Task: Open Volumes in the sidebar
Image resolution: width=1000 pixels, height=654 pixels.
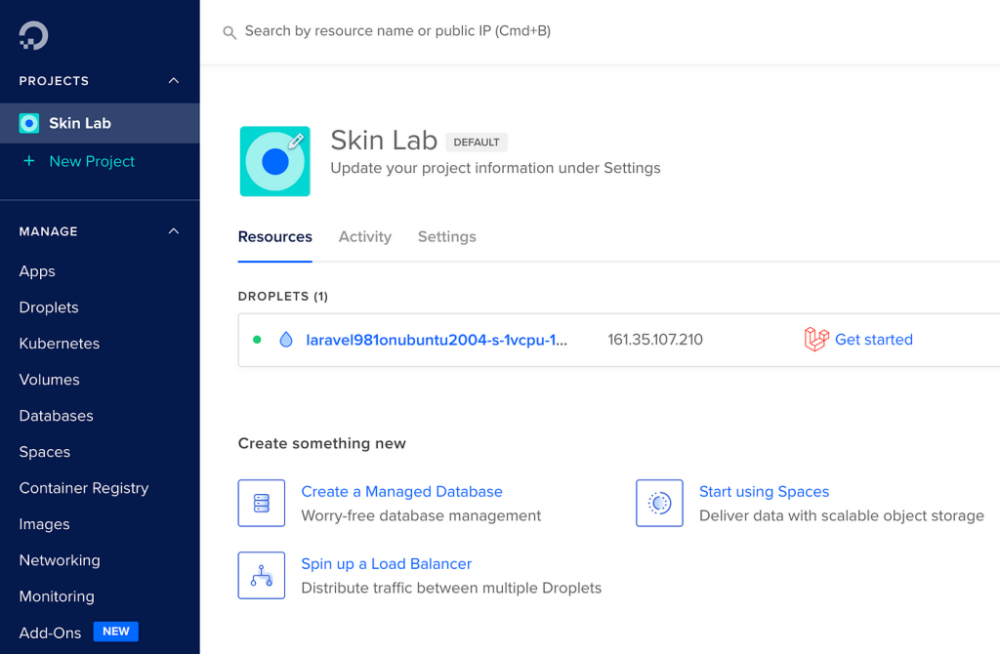Action: point(49,380)
